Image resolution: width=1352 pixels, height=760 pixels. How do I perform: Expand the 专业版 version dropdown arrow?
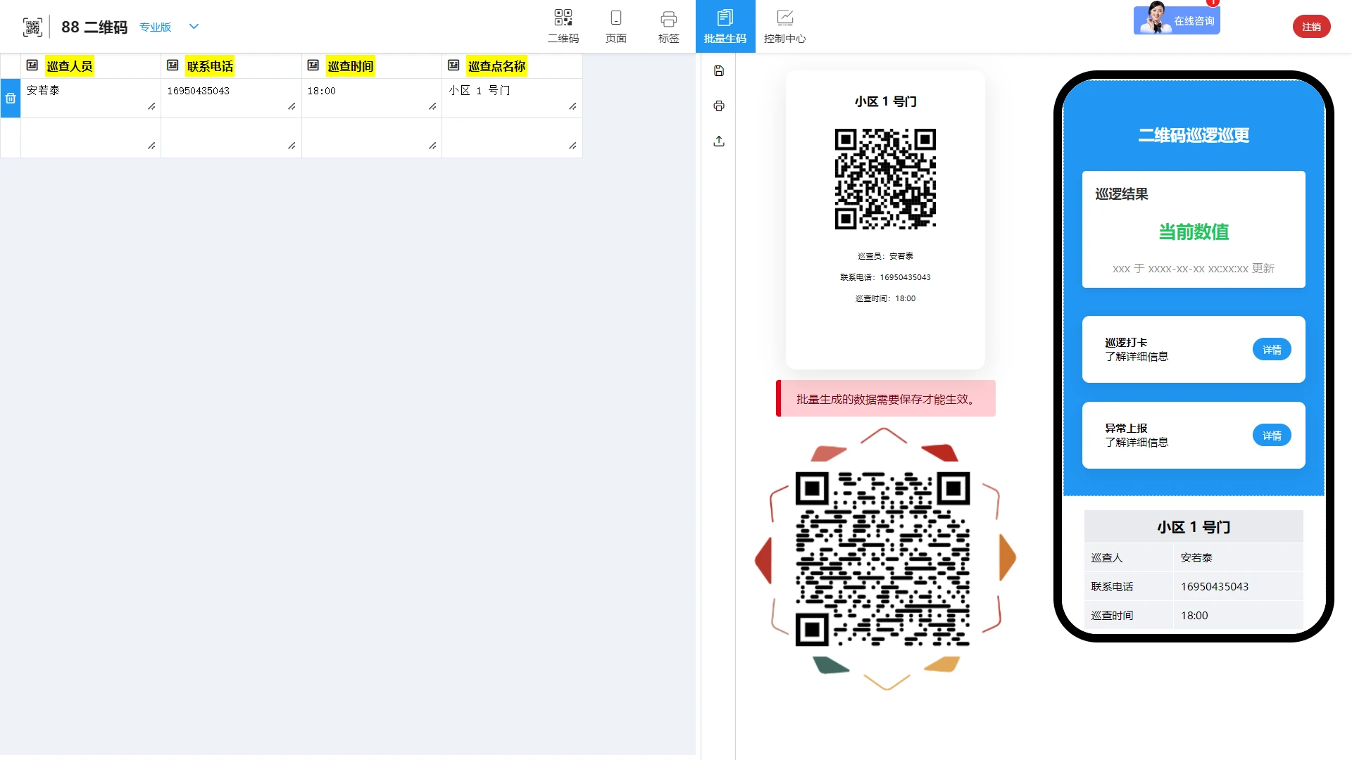point(194,27)
